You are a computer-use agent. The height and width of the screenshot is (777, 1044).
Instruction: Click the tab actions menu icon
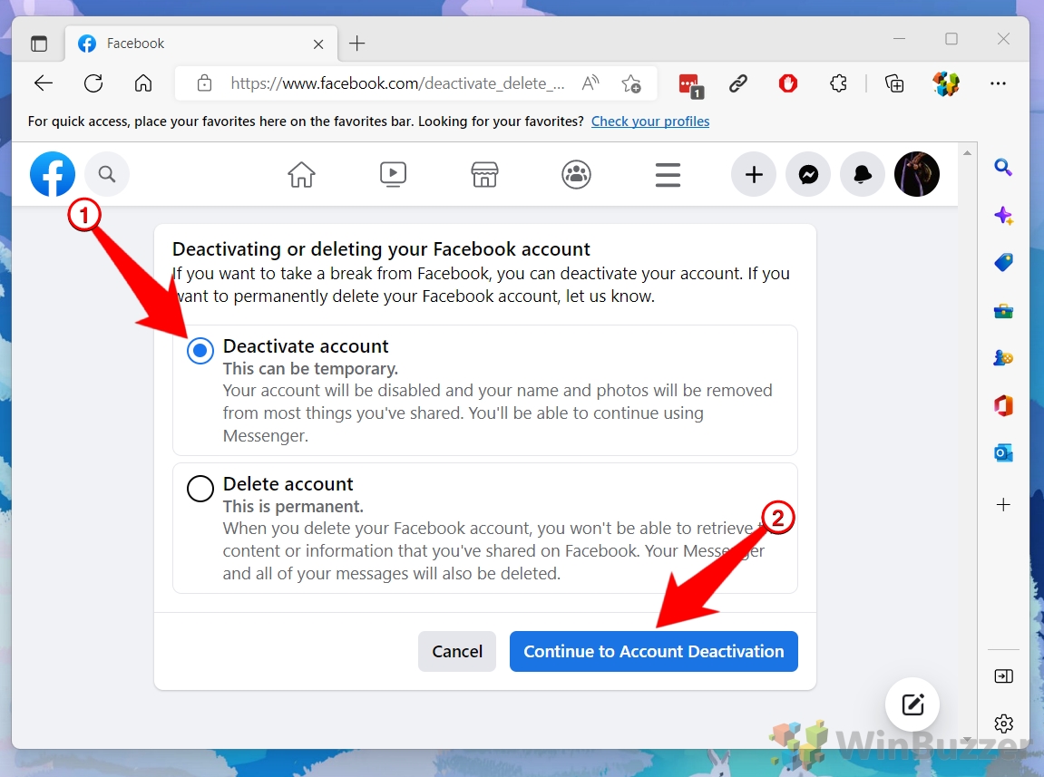pyautogui.click(x=39, y=44)
